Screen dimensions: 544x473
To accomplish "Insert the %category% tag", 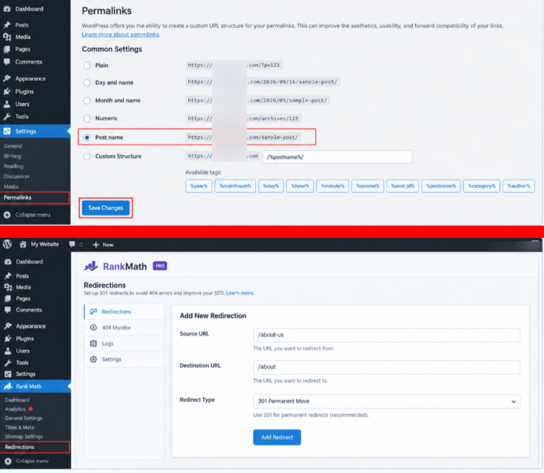I will point(482,186).
